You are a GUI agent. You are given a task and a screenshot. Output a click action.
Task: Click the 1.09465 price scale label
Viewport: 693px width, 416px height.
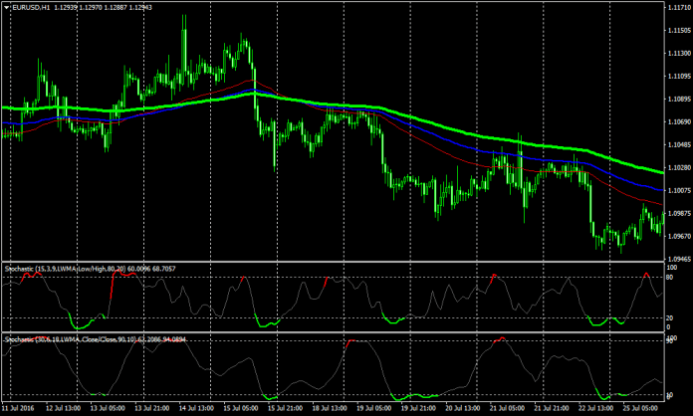(678, 258)
